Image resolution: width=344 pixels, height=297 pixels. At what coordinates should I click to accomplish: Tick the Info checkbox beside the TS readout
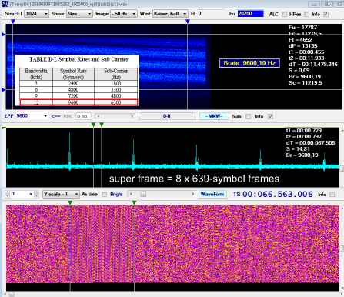point(332,195)
